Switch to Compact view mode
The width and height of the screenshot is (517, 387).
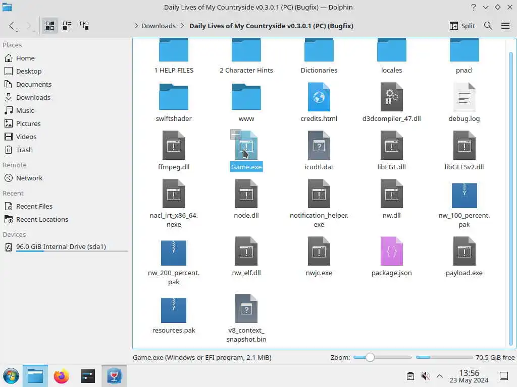[x=67, y=26]
